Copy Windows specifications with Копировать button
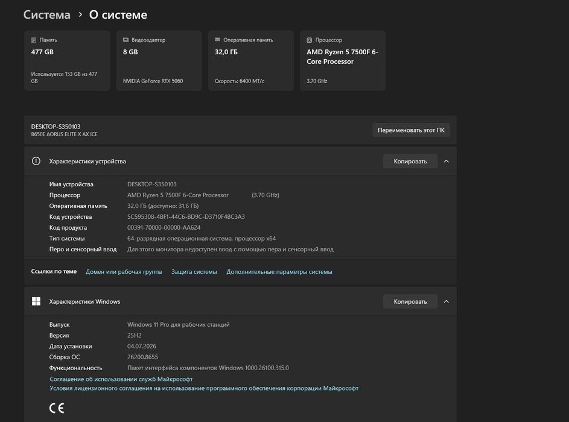Viewport: 569px width, 422px height. click(x=410, y=301)
